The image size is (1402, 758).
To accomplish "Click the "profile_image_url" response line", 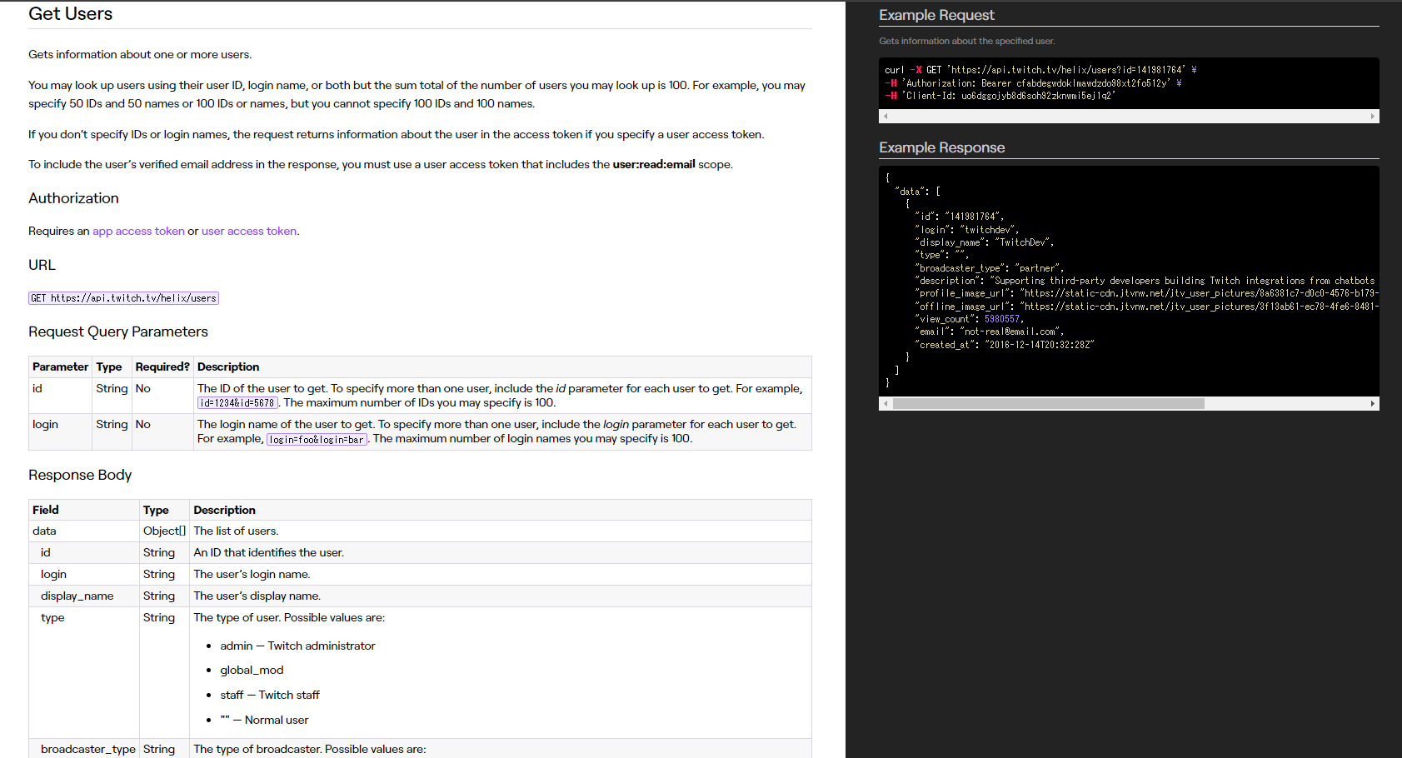I will point(1146,293).
